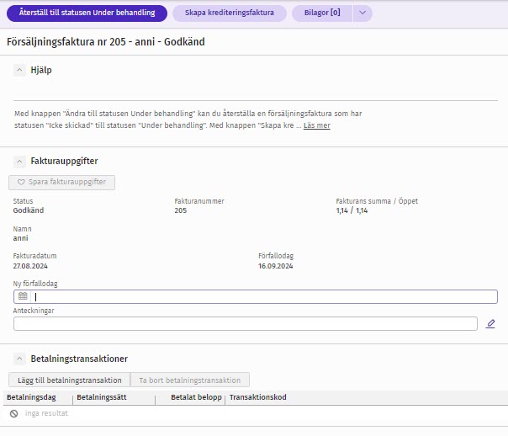This screenshot has height=436, width=508.
Task: Select the Fakturadatum value 27.08.2024
Action: tap(30, 266)
